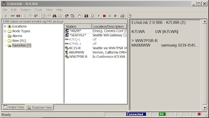
Task: Click the red Stop playback button
Action: [x=104, y=16]
